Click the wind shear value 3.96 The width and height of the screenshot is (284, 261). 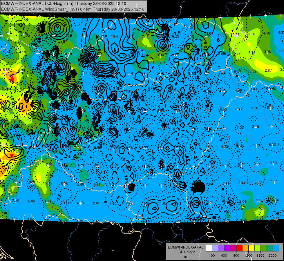pos(267,52)
